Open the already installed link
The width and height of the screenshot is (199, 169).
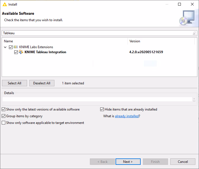pos(127,116)
